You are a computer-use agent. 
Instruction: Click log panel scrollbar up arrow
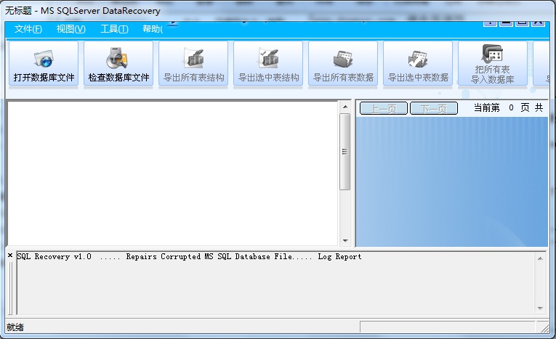pyautogui.click(x=540, y=258)
